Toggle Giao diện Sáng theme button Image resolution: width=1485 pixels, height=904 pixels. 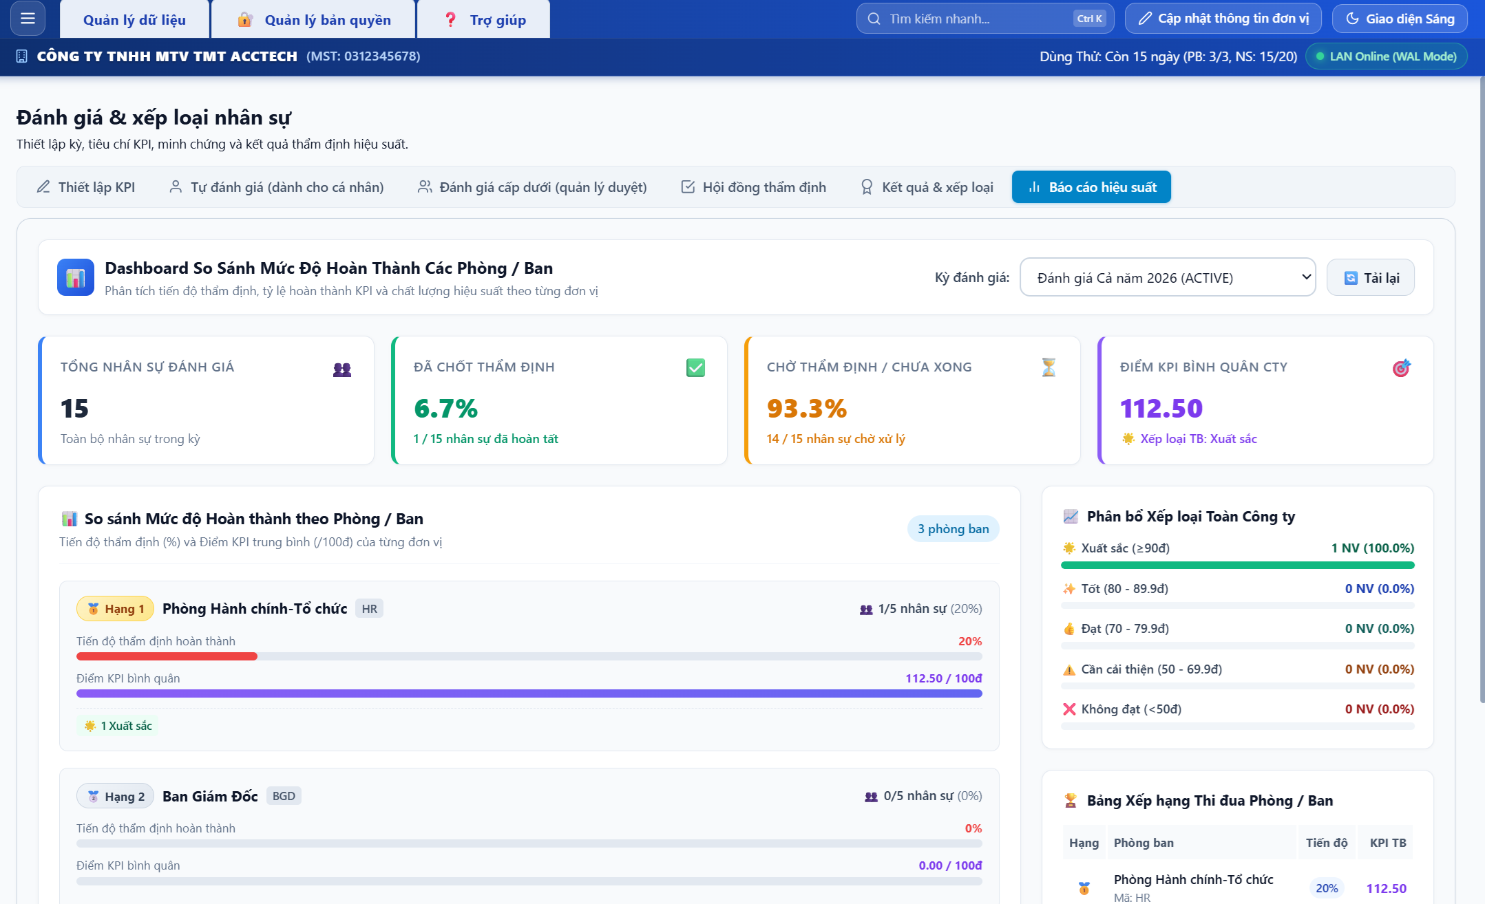point(1400,19)
